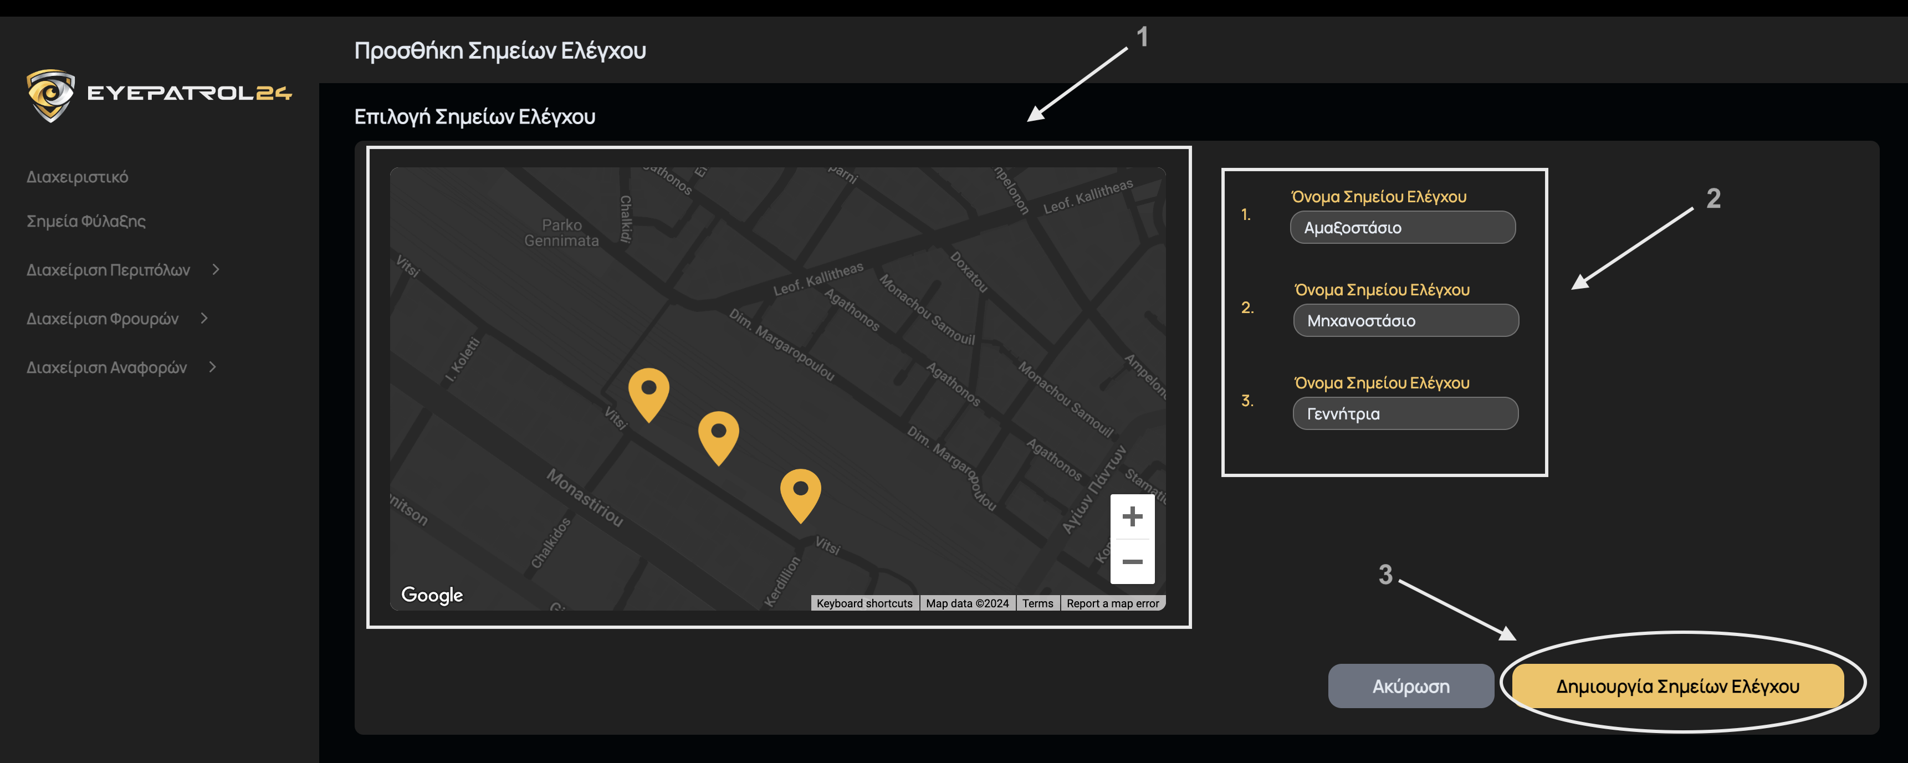Screen dimensions: 1908x763
Task: Expand Διαχείριση Περιπόλων chevron
Action: (x=216, y=270)
